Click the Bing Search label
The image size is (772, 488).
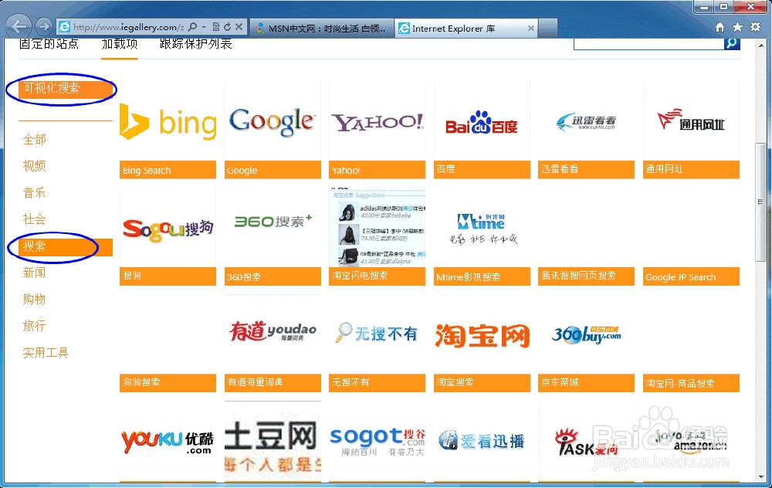tap(168, 170)
